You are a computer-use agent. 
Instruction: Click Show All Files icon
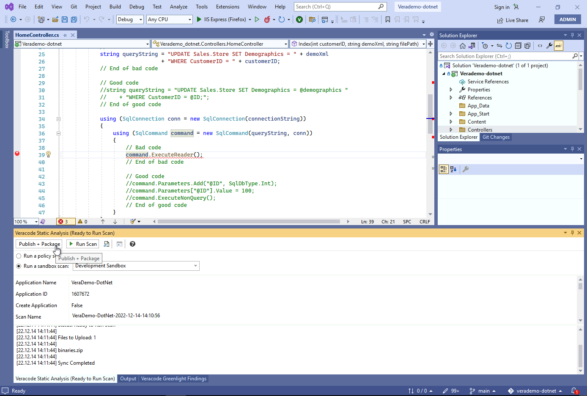pyautogui.click(x=527, y=46)
